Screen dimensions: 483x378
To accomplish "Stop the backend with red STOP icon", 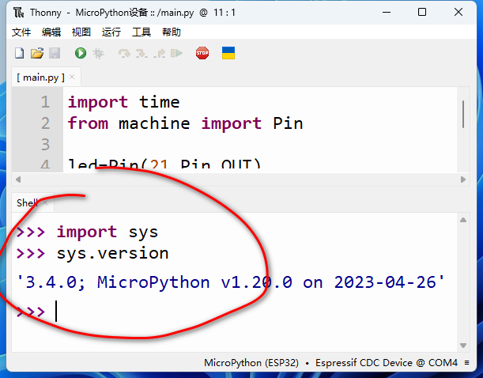I will point(202,53).
